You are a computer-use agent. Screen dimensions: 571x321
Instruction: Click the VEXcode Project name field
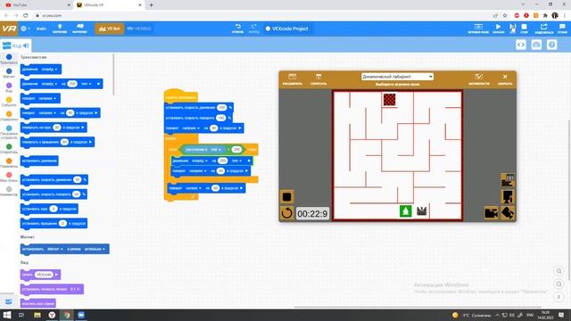click(287, 29)
